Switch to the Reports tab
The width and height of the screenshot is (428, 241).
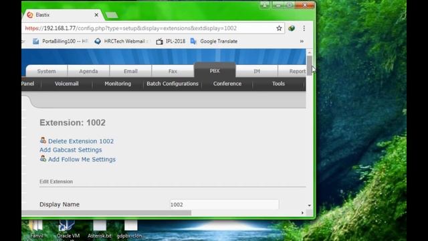(292, 71)
